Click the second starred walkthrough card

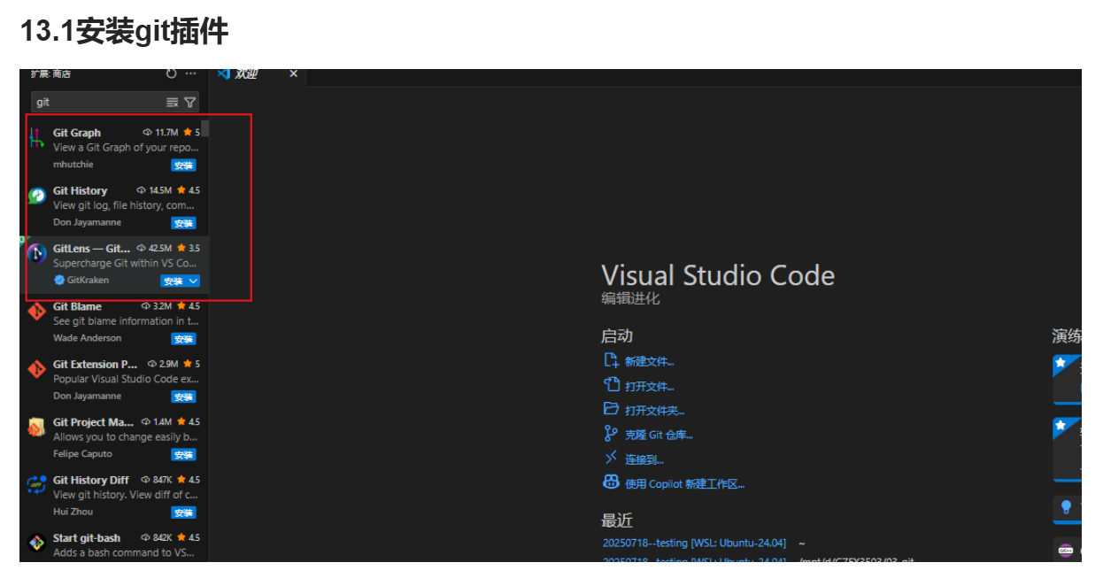(x=1067, y=449)
